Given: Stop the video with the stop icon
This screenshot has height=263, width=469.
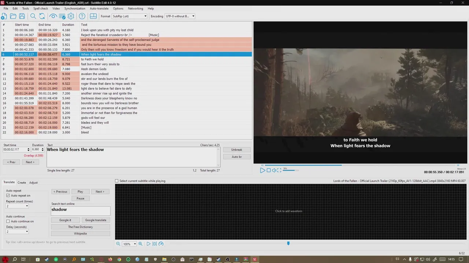Looking at the screenshot, I should pos(269,170).
